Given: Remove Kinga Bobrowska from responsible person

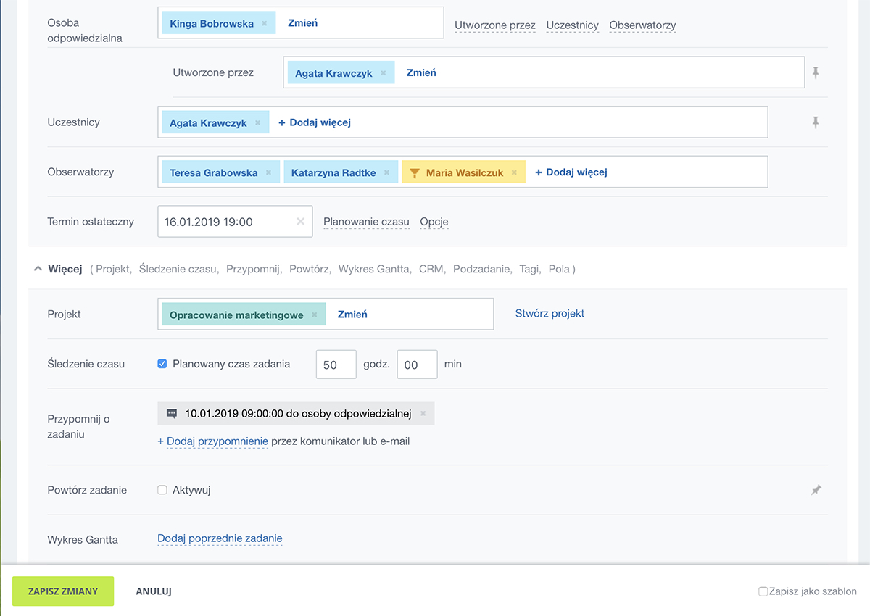Looking at the screenshot, I should coord(264,23).
